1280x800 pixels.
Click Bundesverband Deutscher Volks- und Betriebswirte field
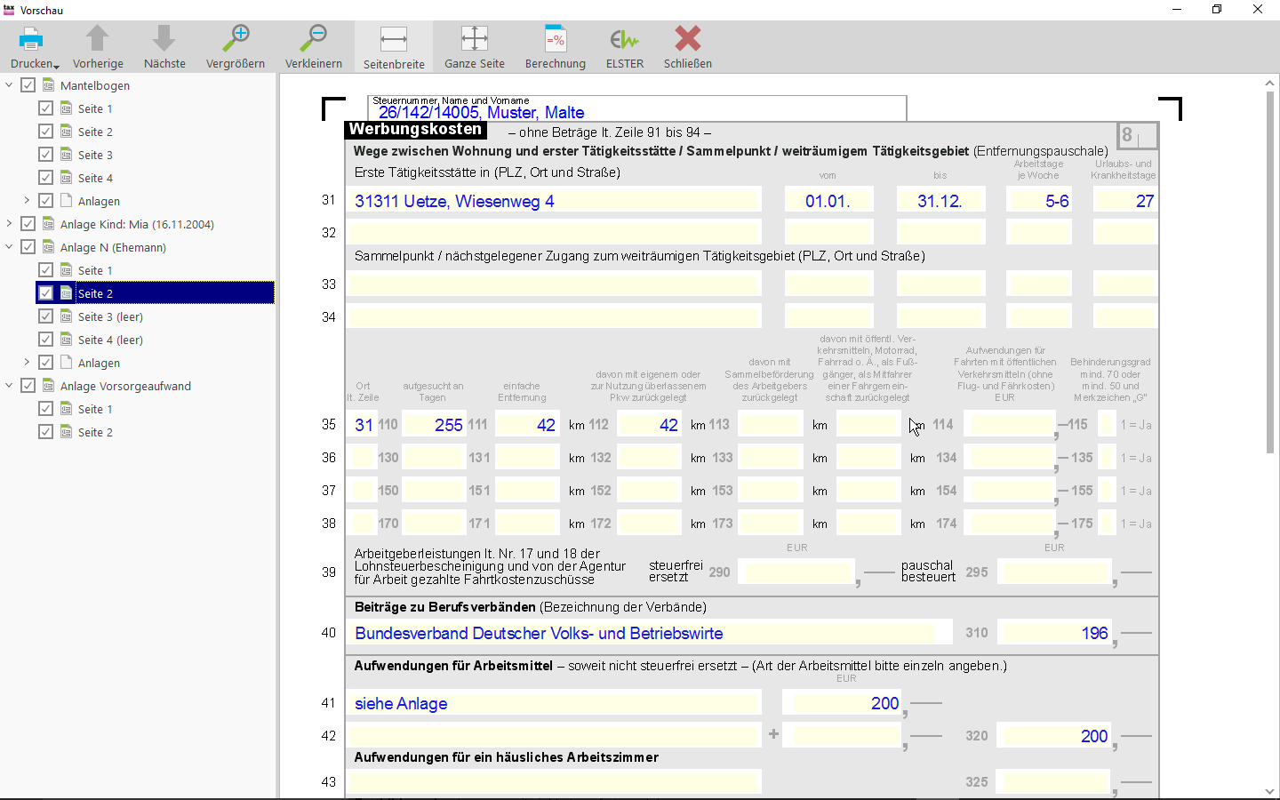(650, 633)
